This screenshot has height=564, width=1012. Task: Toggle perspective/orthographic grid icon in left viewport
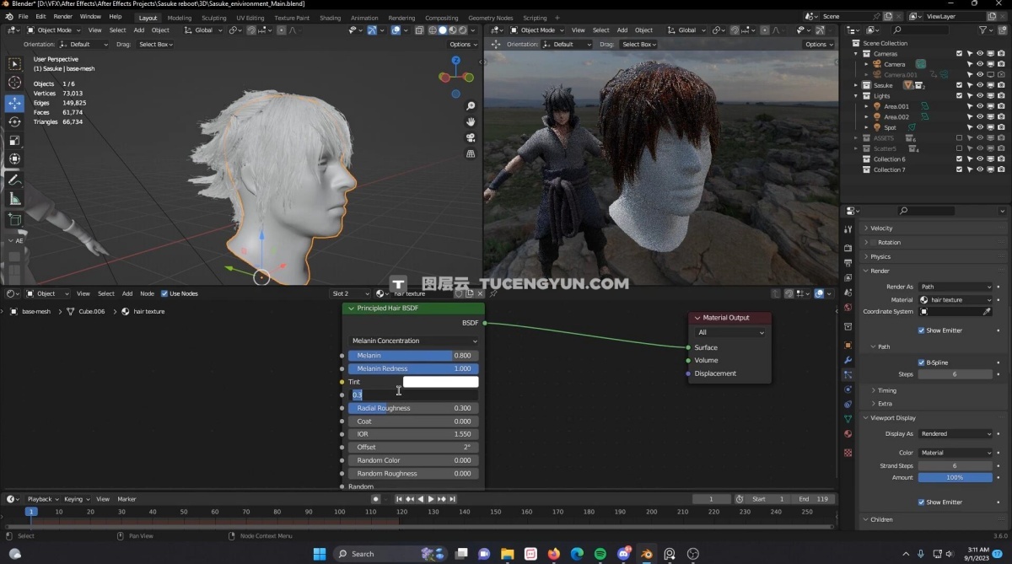click(471, 153)
